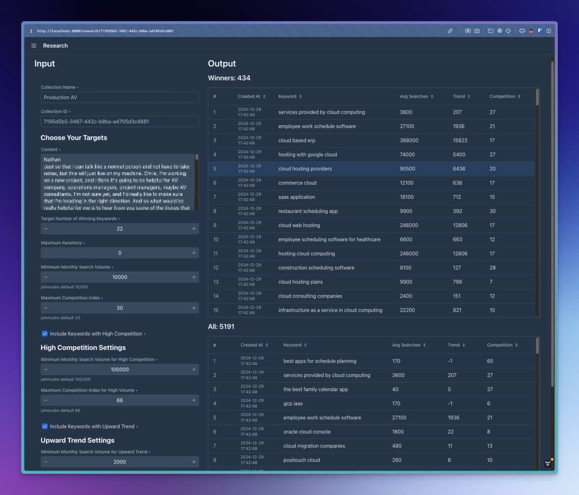The image size is (579, 495).
Task: Select Winners row 'restaurant scheduling app'
Action: [x=372, y=211]
